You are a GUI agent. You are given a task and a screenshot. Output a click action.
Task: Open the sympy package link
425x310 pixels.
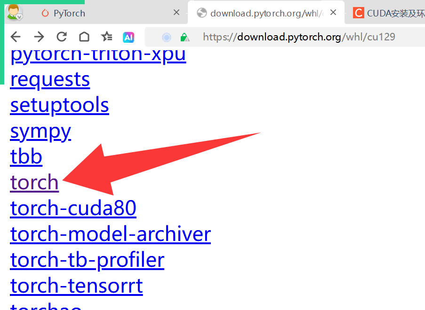pos(40,132)
